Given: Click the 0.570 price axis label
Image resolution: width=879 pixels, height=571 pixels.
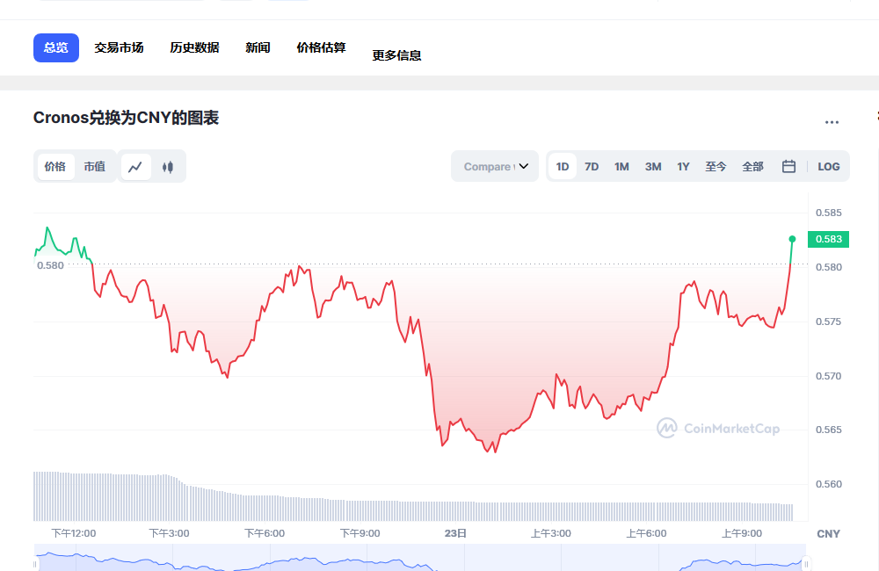Looking at the screenshot, I should click(x=829, y=376).
